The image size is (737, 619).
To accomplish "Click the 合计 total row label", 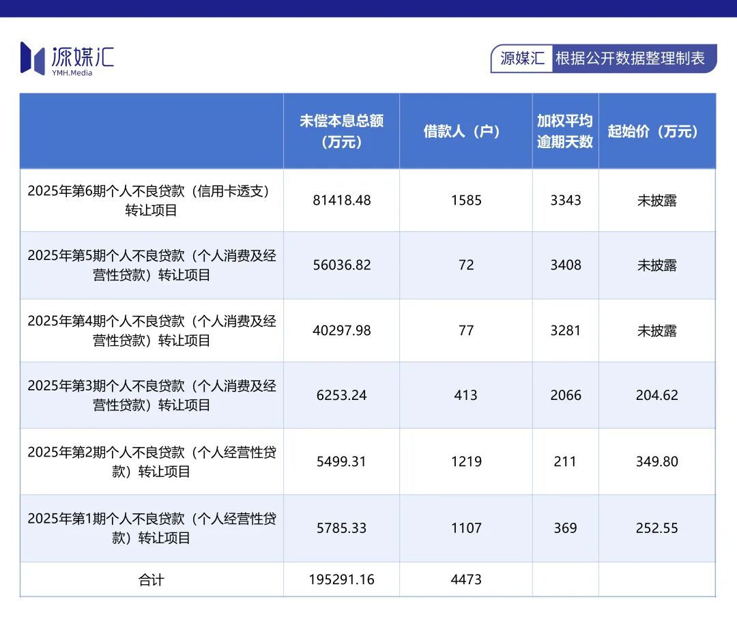I will 151,580.
